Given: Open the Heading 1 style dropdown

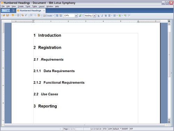Looking at the screenshot, I should (95, 16).
